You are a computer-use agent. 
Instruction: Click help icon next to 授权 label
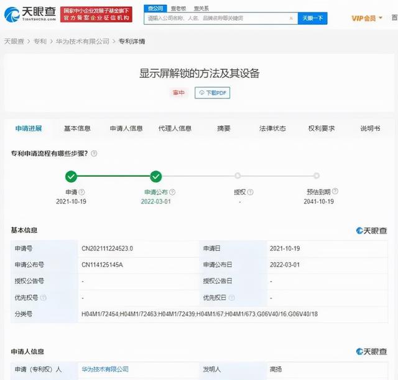(250, 192)
